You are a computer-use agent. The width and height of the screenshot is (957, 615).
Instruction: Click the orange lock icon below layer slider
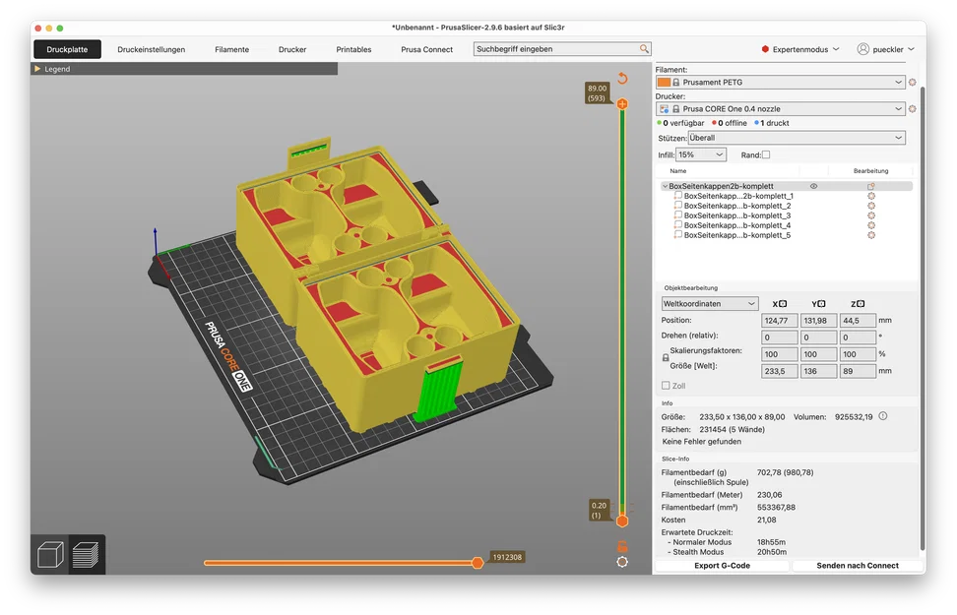[622, 546]
